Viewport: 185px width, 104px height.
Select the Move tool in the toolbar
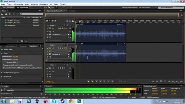[45, 8]
